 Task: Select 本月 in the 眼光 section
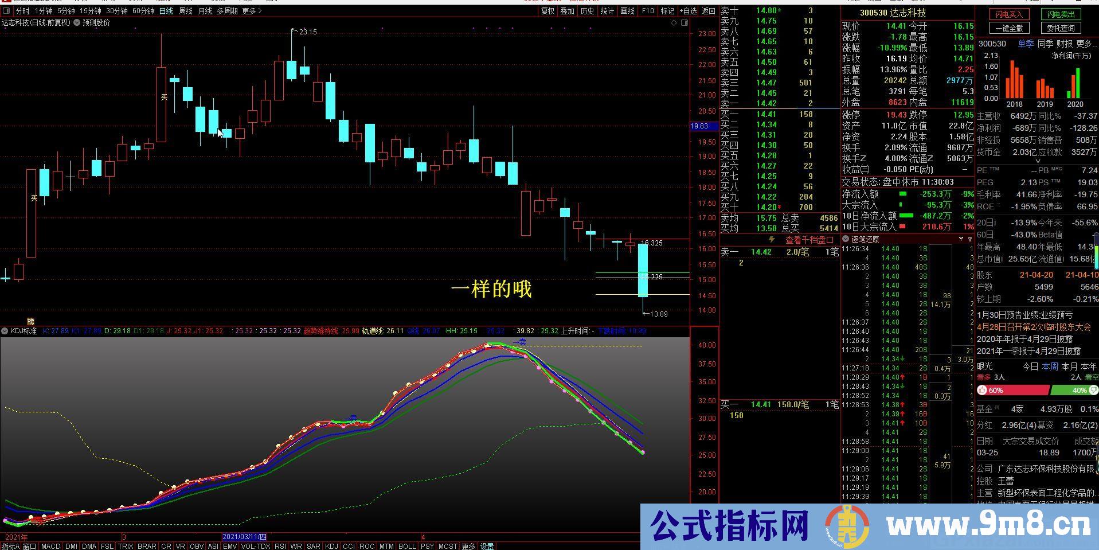(1069, 366)
